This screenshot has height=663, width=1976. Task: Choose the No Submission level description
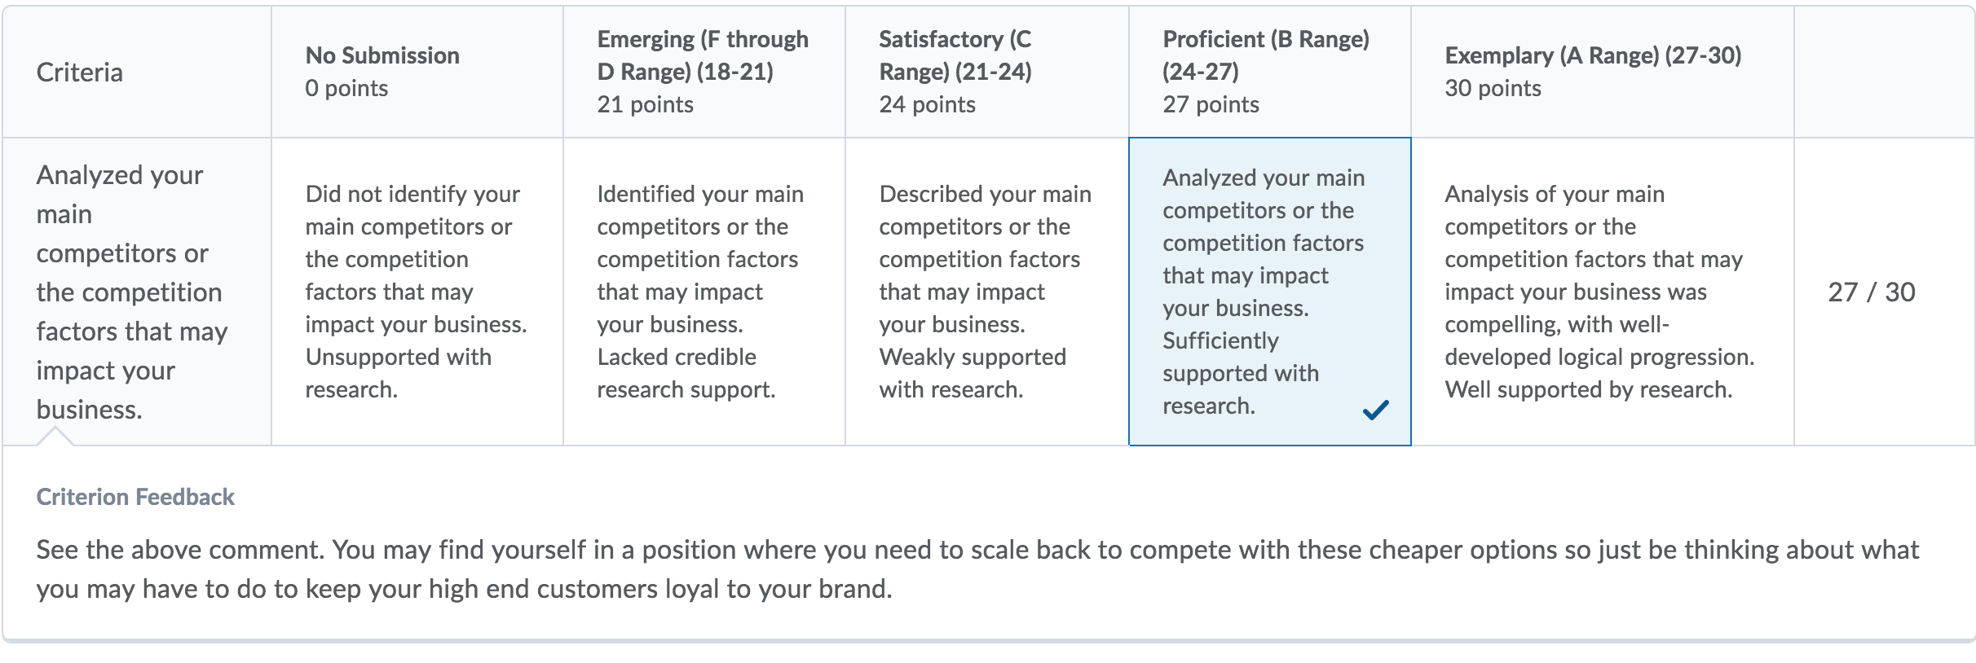pyautogui.click(x=417, y=292)
